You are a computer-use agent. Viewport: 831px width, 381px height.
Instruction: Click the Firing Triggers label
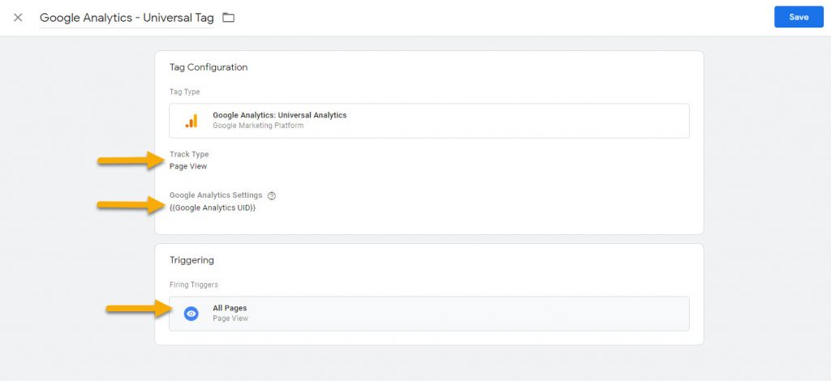pyautogui.click(x=193, y=285)
